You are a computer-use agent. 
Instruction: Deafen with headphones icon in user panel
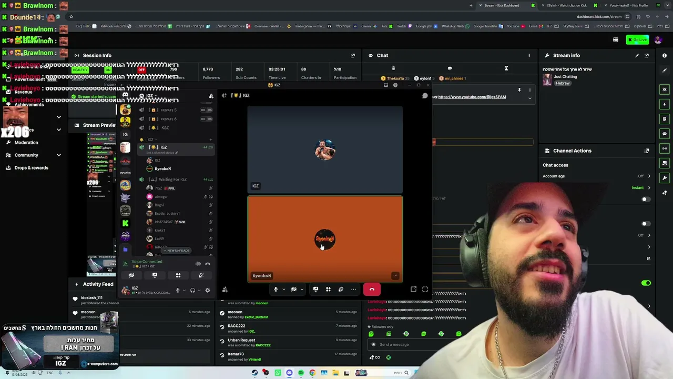(x=192, y=291)
